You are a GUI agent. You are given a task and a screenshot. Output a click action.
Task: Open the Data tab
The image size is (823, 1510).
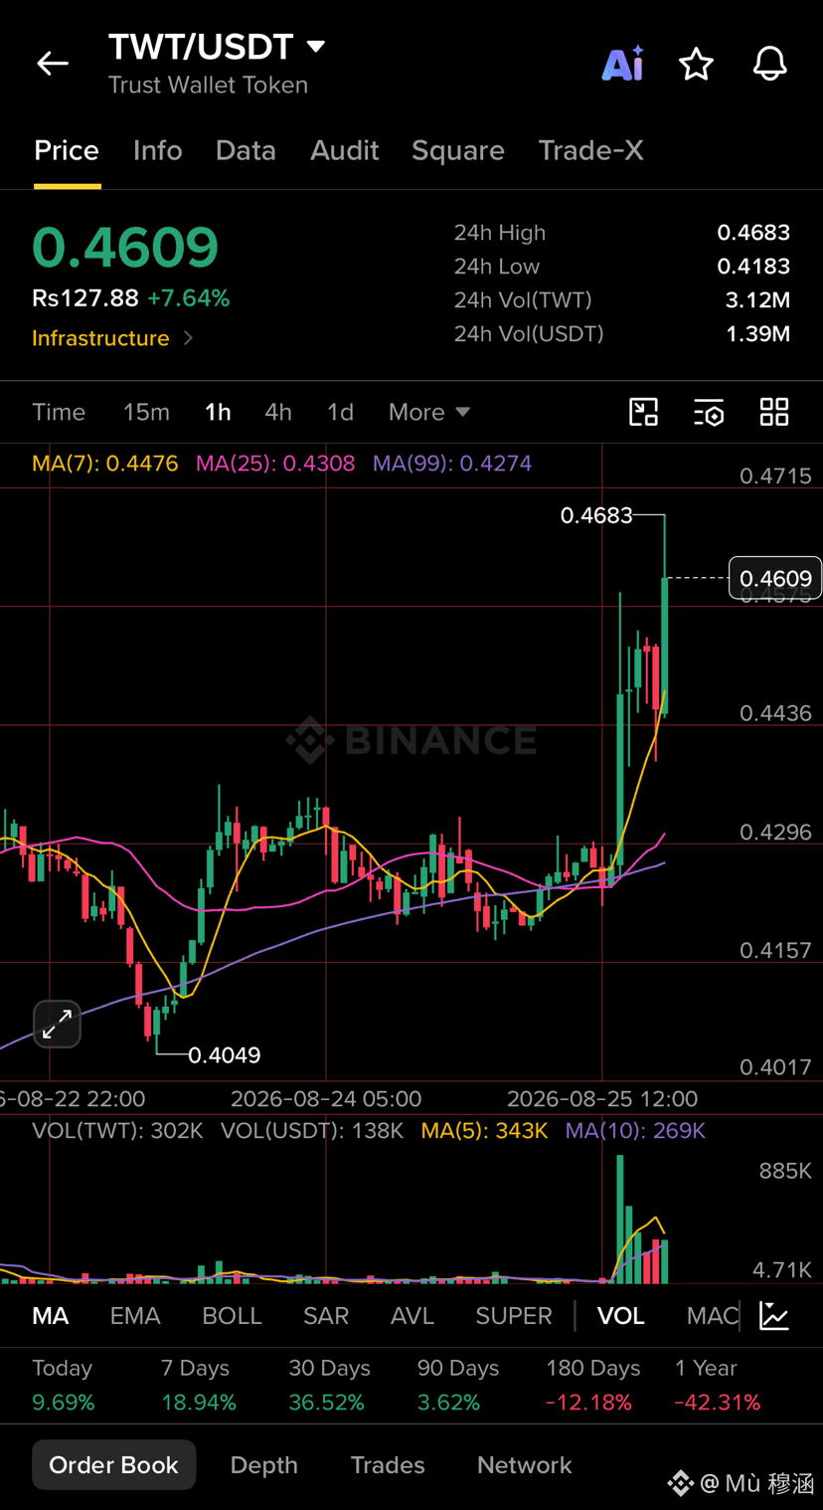[246, 150]
